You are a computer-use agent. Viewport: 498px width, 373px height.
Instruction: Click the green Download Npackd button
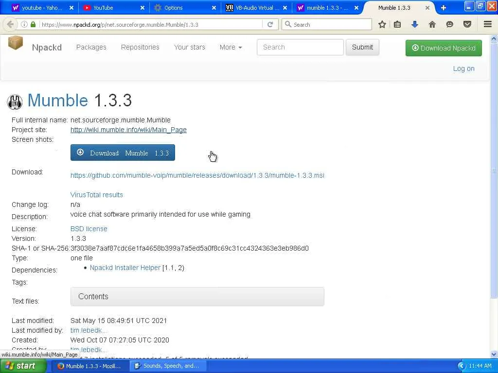click(444, 48)
